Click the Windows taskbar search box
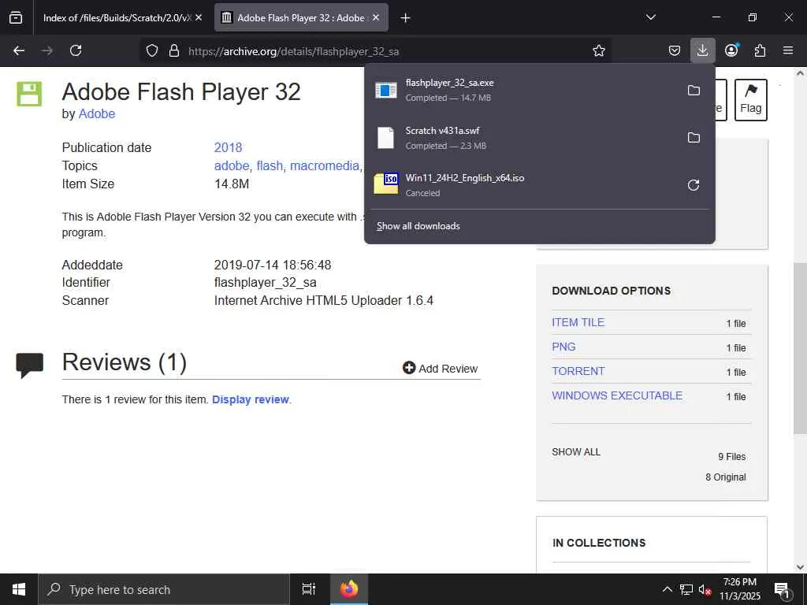 point(164,589)
